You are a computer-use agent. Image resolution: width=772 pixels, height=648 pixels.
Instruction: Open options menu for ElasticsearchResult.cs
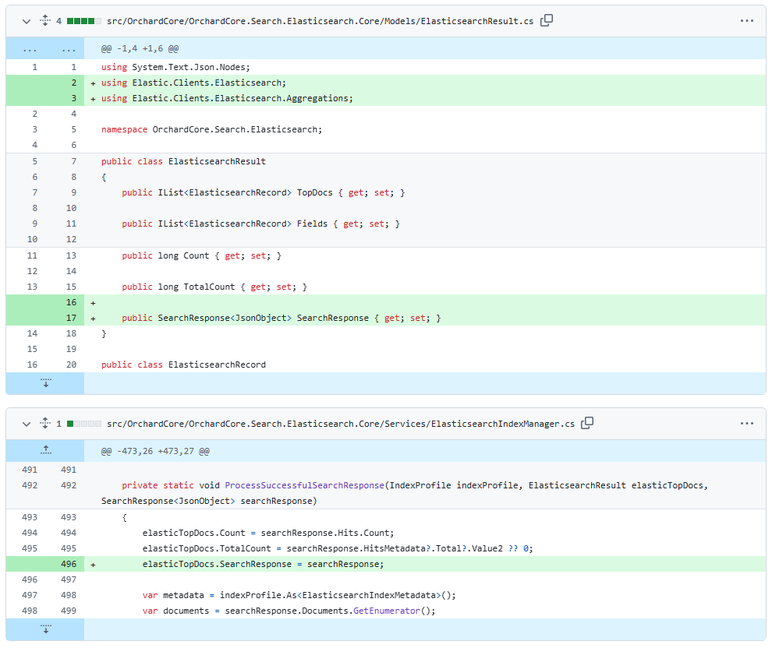(746, 21)
